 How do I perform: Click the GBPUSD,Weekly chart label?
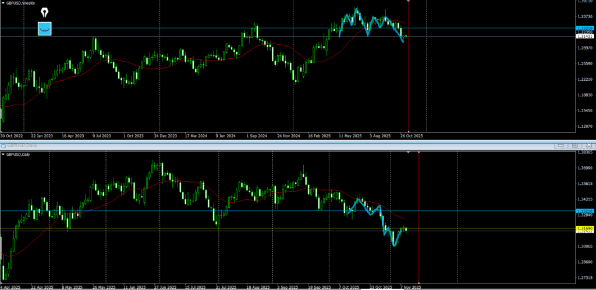click(x=22, y=3)
